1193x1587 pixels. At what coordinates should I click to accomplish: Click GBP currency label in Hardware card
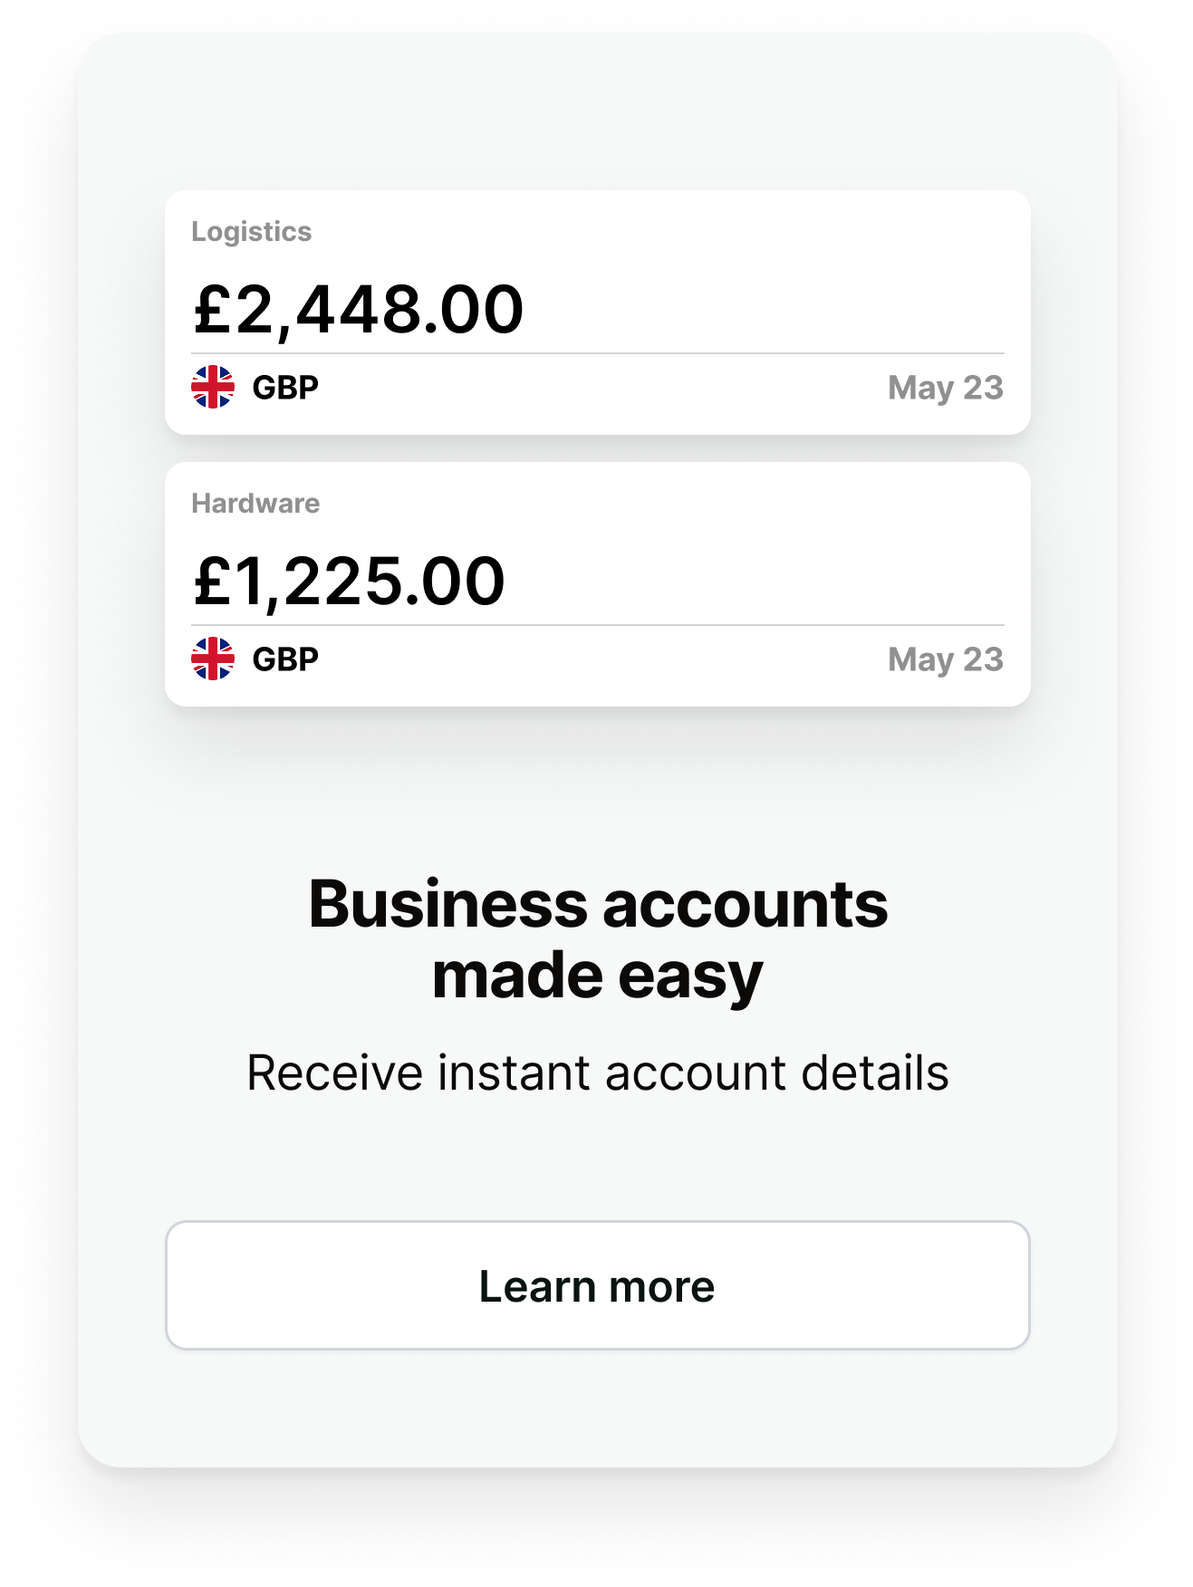[285, 659]
